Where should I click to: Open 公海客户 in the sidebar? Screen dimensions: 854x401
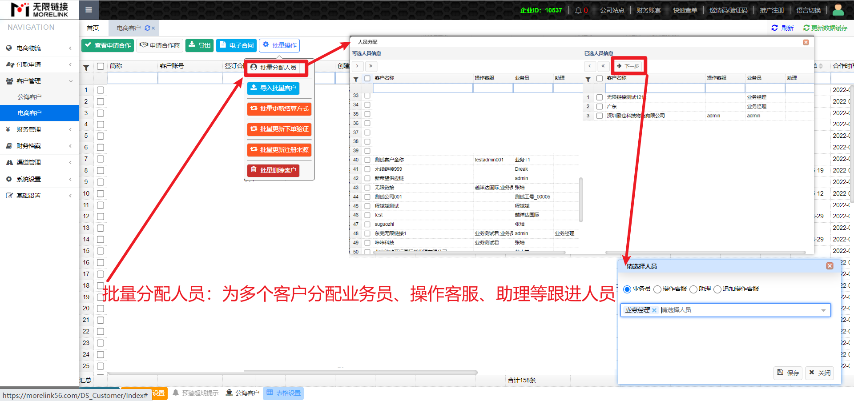click(29, 97)
